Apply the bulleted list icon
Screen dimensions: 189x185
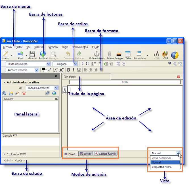(99, 64)
